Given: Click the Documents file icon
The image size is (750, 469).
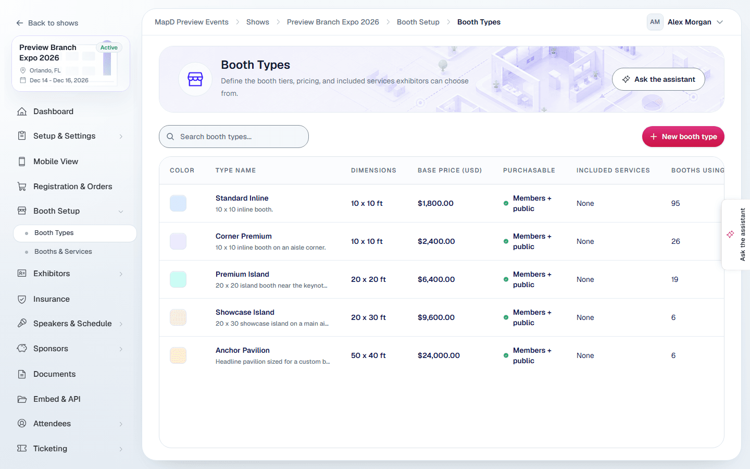Looking at the screenshot, I should point(22,374).
